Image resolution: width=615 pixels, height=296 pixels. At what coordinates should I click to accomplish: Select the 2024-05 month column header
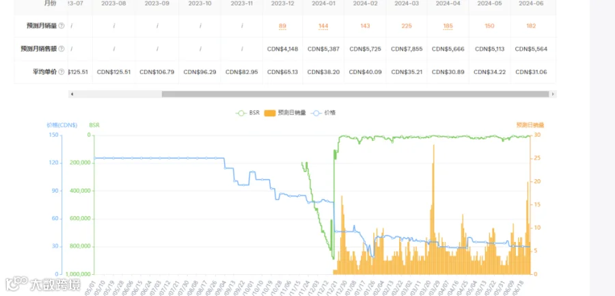coord(489,3)
